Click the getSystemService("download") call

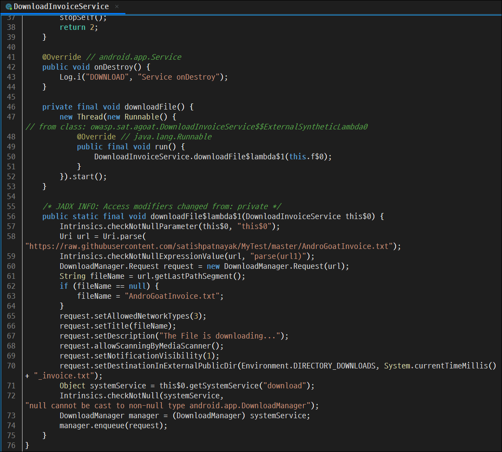[x=237, y=386]
